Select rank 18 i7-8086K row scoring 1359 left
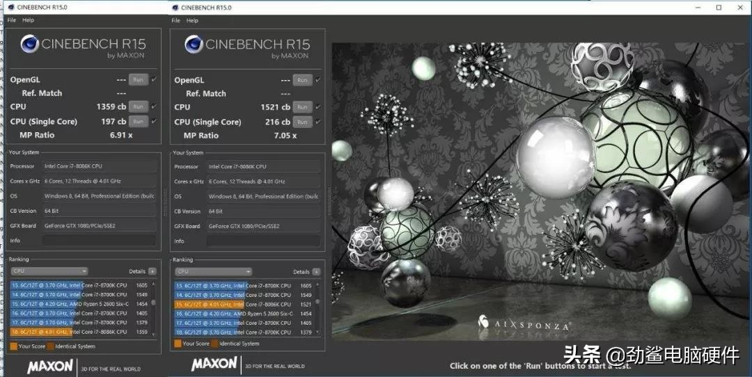The width and height of the screenshot is (752, 377). tap(79, 332)
